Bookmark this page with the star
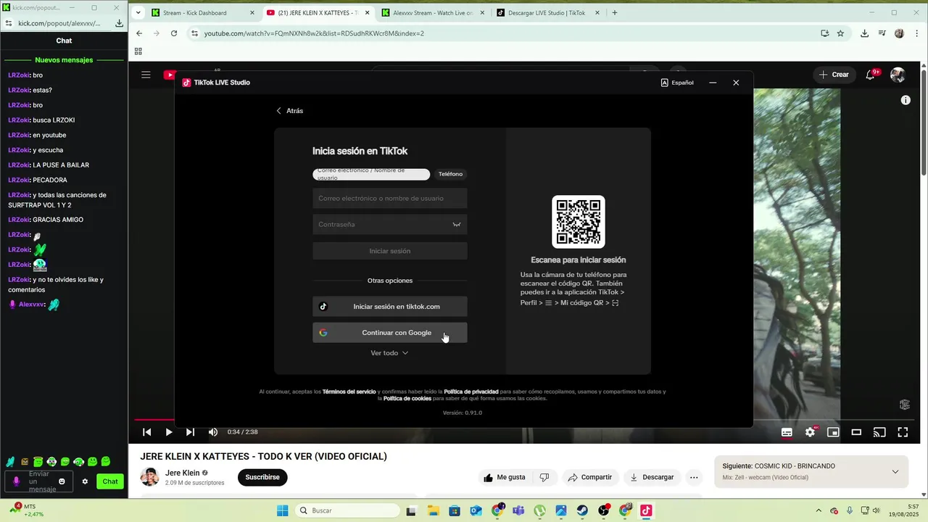Screen dimensions: 928x522 [x=840, y=33]
